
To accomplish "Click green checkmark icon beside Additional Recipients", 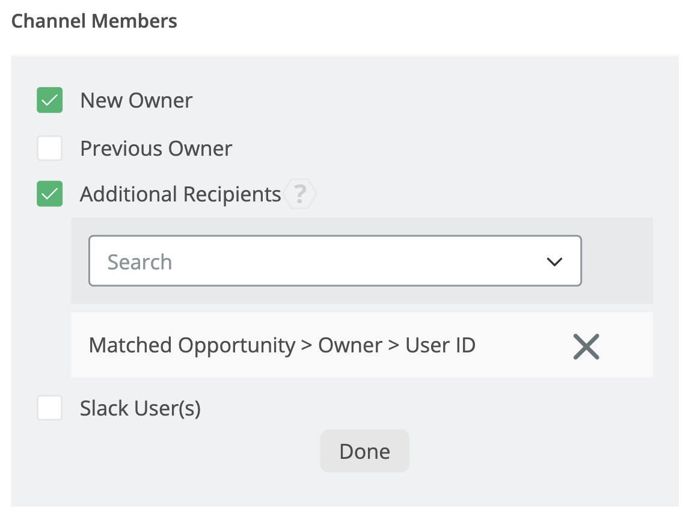I will [x=50, y=194].
